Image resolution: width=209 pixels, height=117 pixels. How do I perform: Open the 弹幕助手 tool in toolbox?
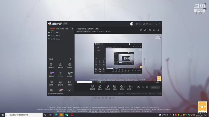coord(51,66)
